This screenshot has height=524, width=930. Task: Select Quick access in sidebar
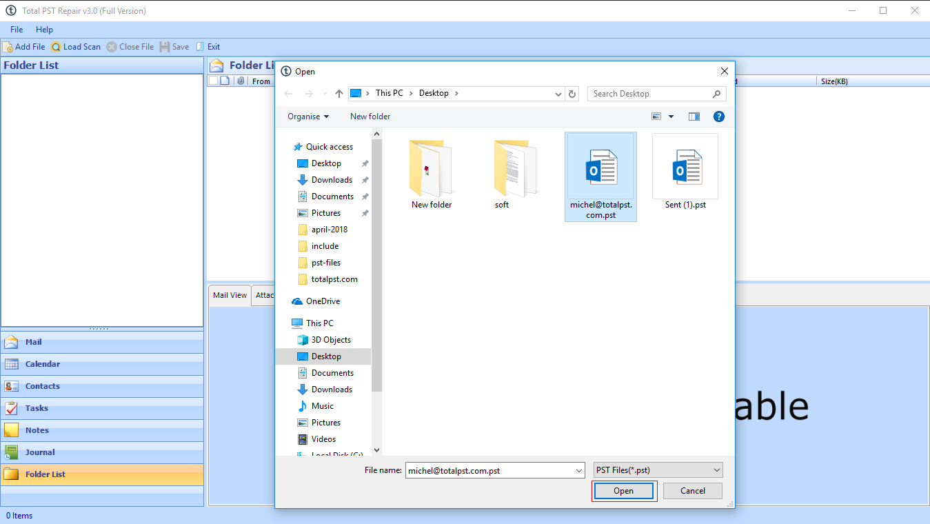pos(323,147)
